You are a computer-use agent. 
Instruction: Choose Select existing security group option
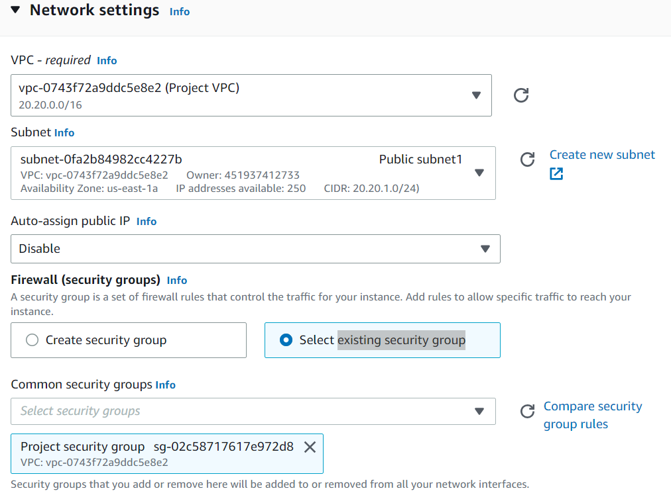[285, 340]
